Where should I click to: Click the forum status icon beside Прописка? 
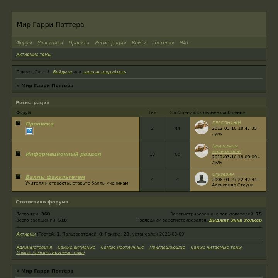[18, 123]
